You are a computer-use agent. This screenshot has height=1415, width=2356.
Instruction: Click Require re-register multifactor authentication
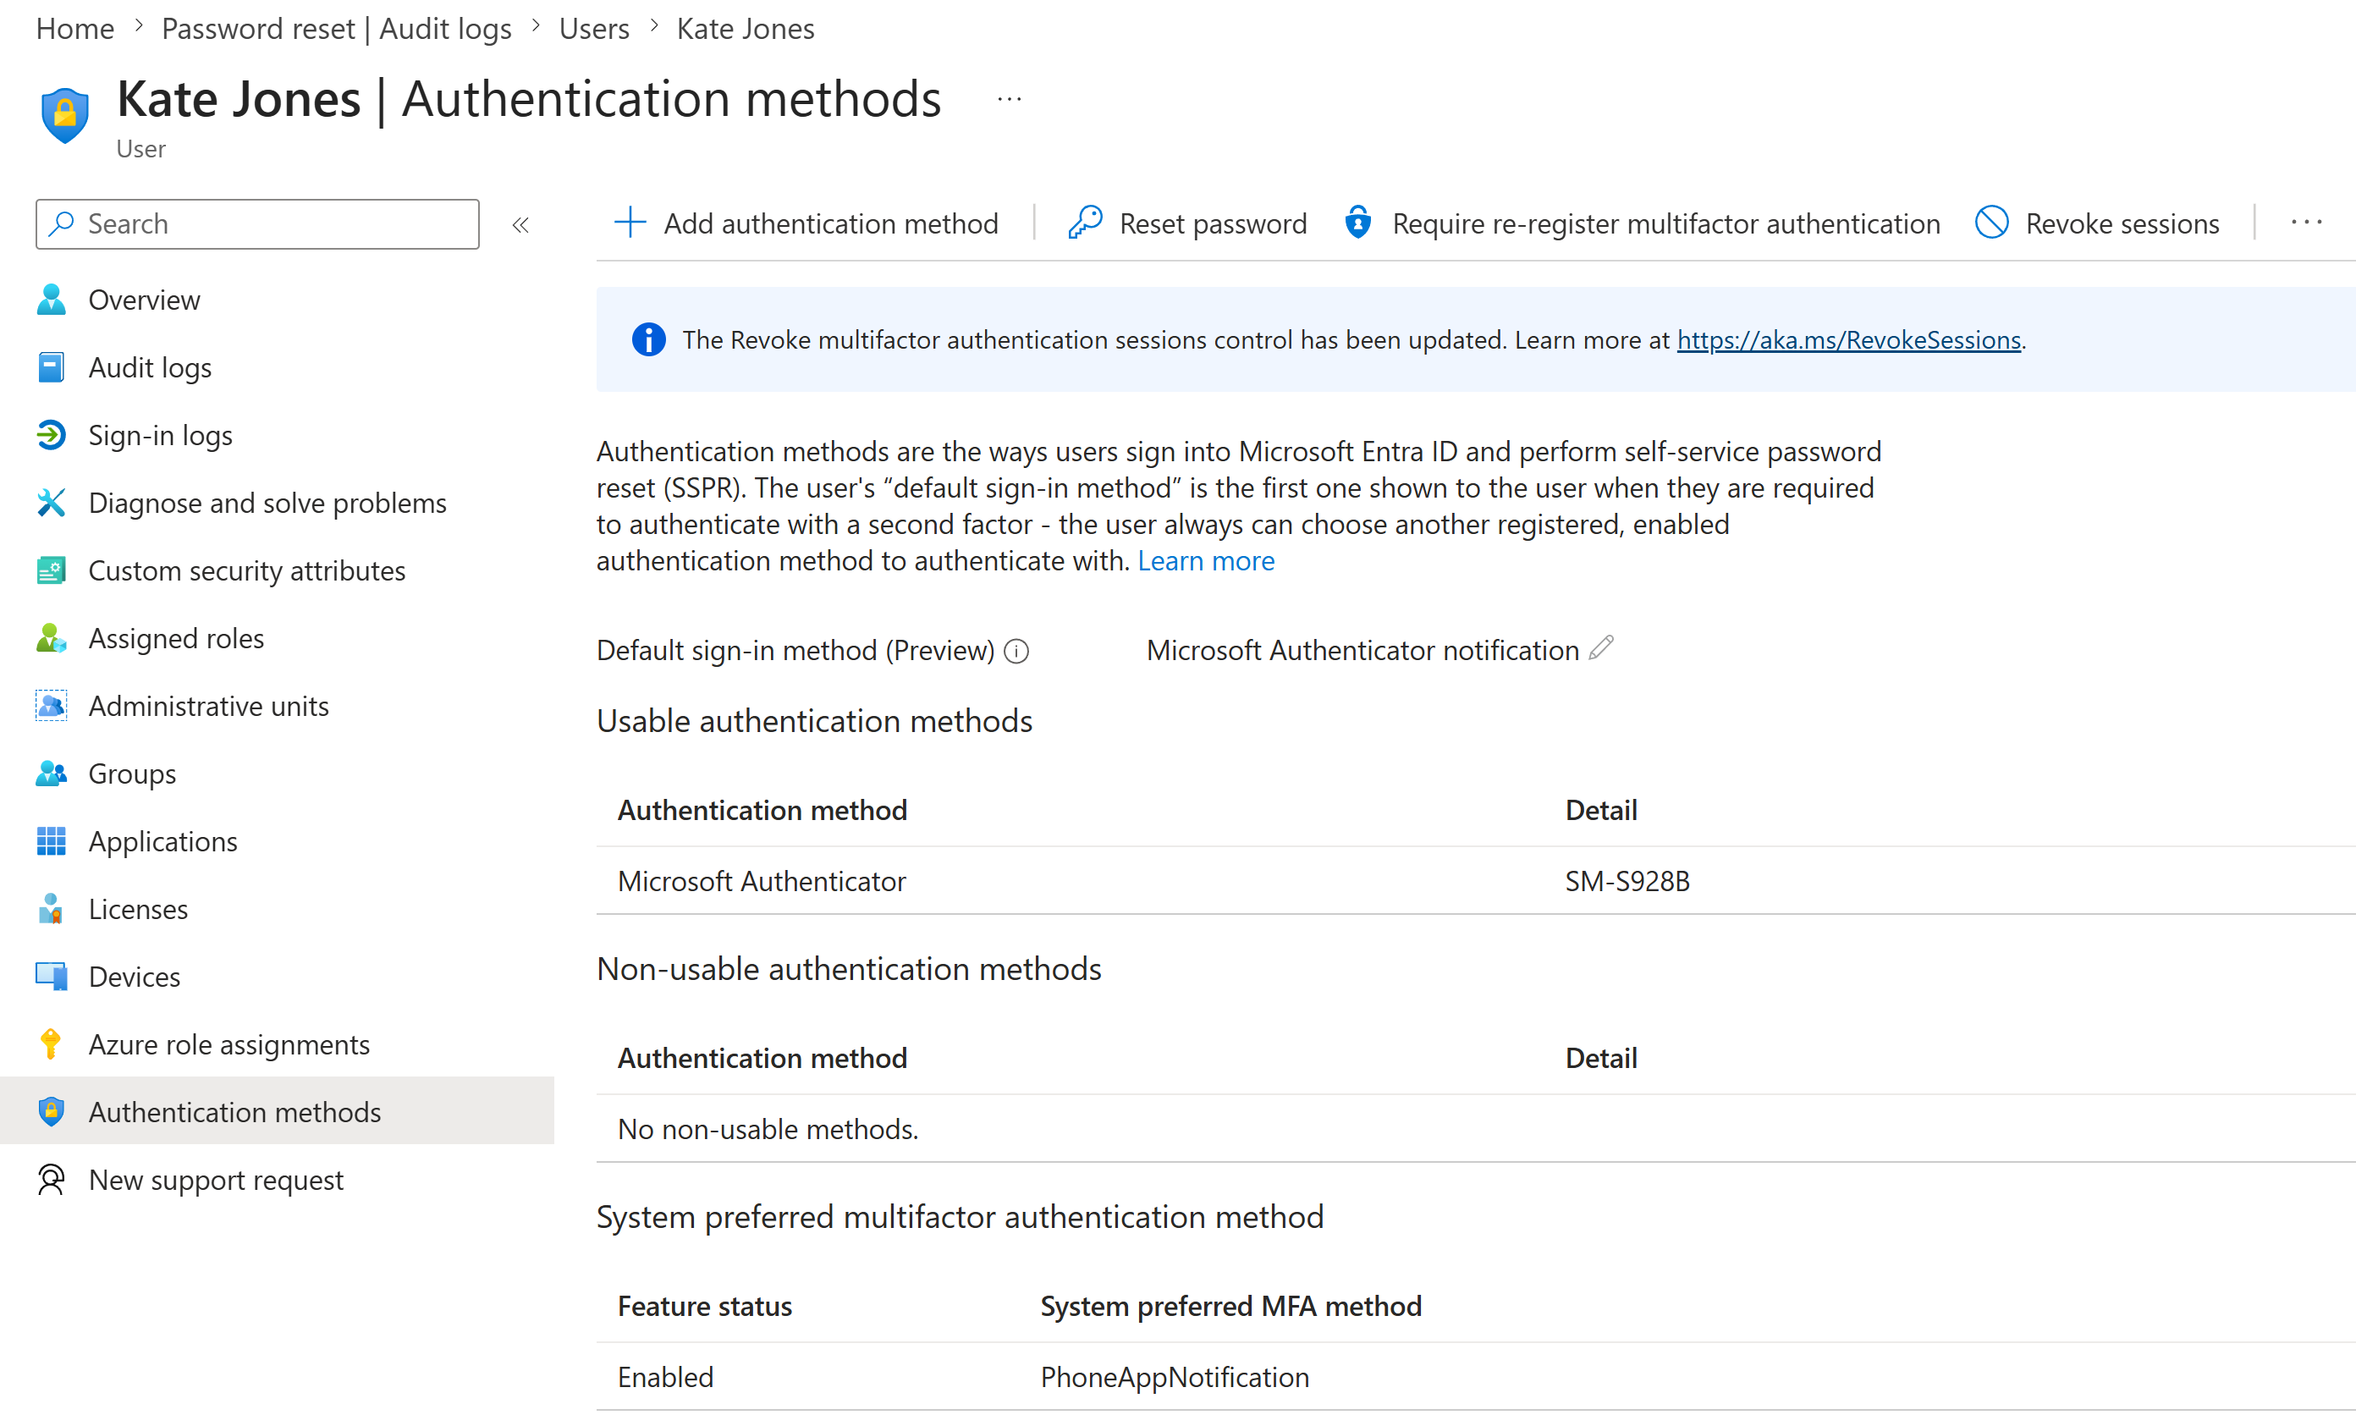click(x=1641, y=223)
